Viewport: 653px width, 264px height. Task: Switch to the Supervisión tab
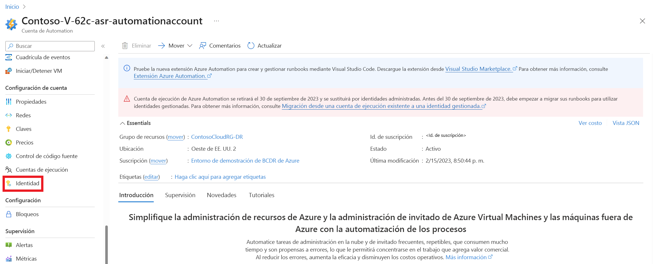pyautogui.click(x=180, y=195)
